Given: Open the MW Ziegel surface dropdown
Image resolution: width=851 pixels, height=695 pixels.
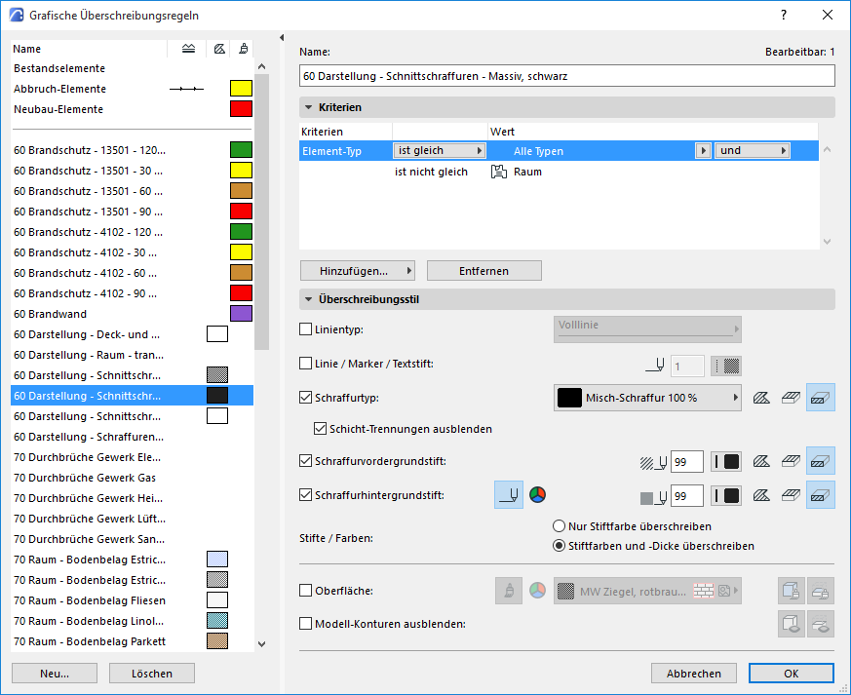Looking at the screenshot, I should pyautogui.click(x=647, y=591).
